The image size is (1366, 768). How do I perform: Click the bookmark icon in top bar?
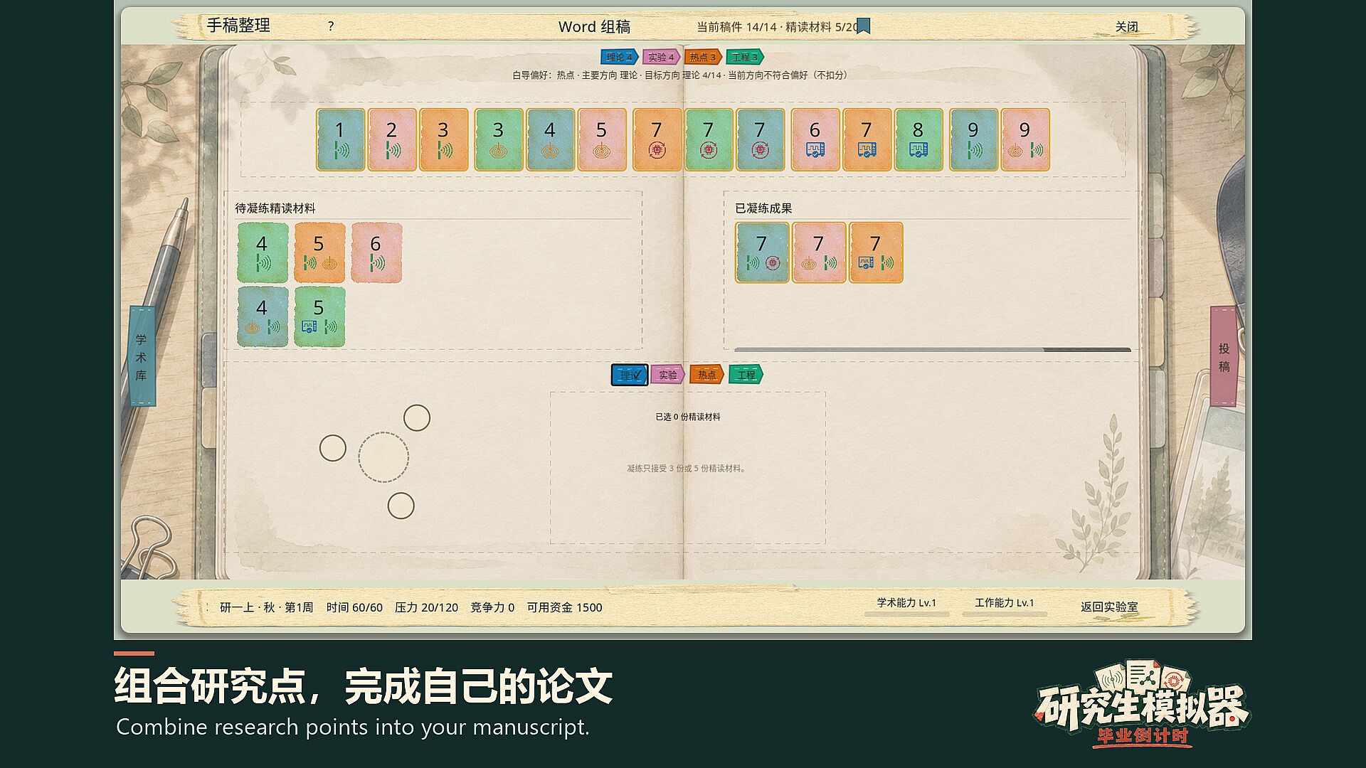(864, 26)
